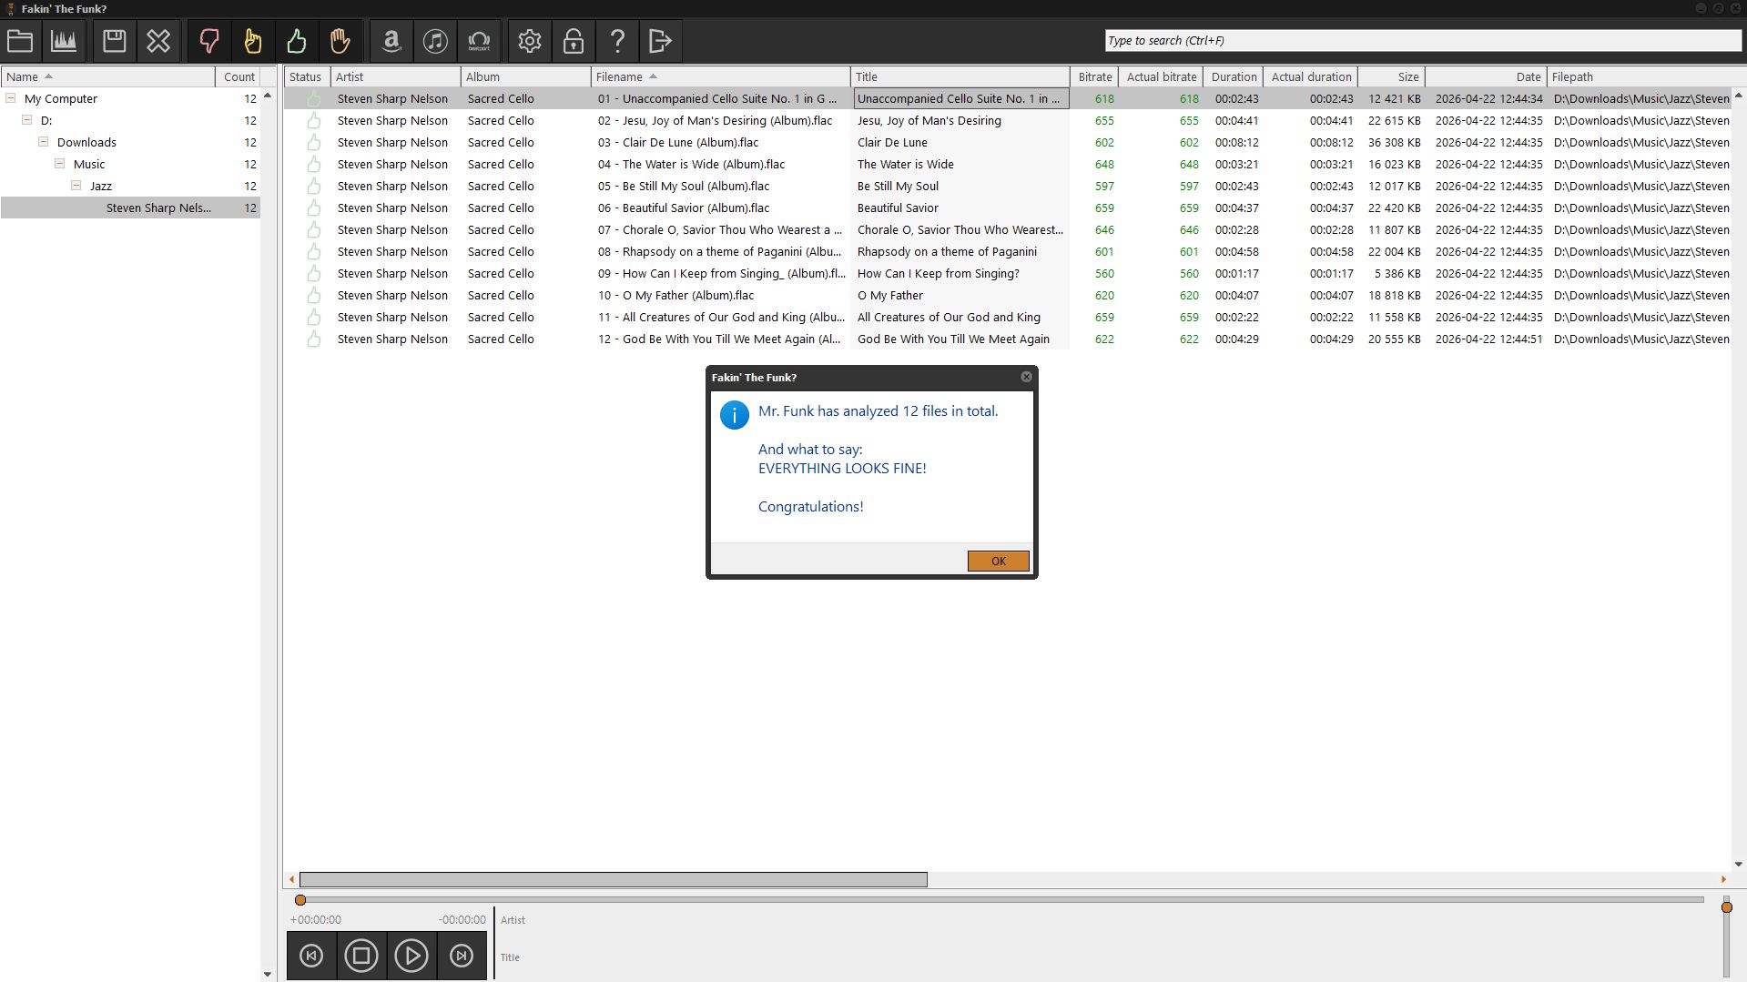
Task: Click the file list vertical scroll down arrow
Action: [x=1738, y=865]
